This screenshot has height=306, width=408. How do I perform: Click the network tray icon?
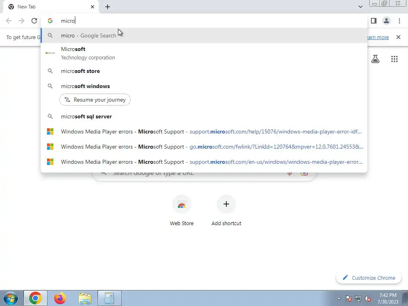[358, 298]
